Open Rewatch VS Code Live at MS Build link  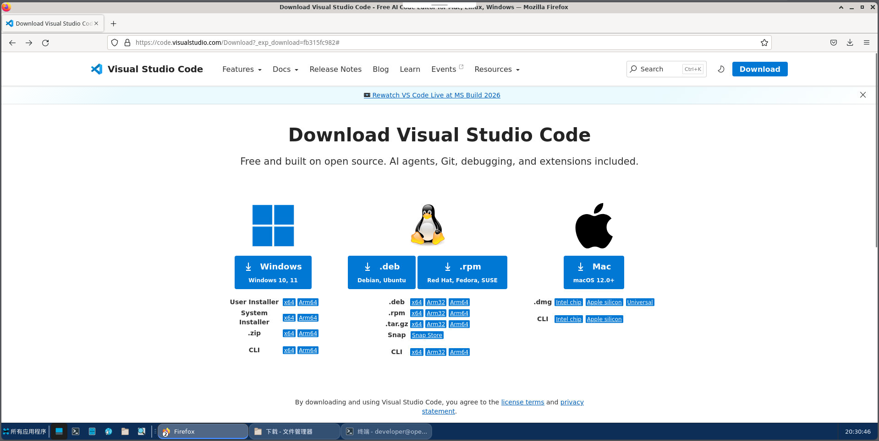tap(432, 95)
